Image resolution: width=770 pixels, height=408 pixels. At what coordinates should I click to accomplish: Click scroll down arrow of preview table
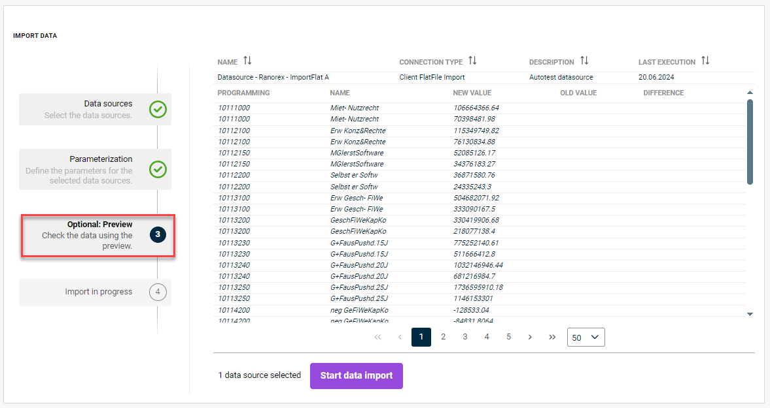(x=750, y=315)
